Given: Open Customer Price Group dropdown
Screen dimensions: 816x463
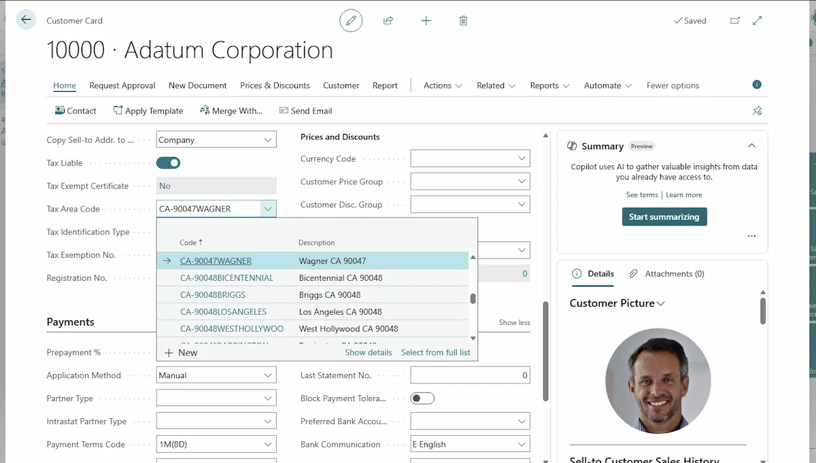Looking at the screenshot, I should coord(522,182).
